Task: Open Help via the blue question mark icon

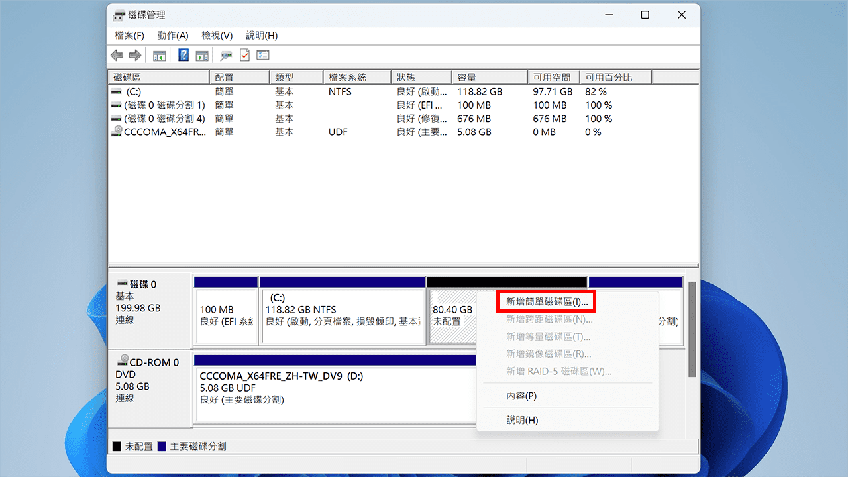Action: pyautogui.click(x=183, y=55)
